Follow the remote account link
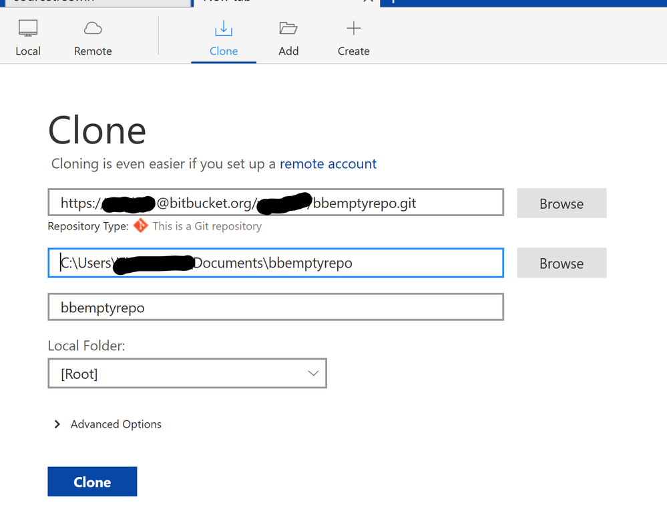The height and width of the screenshot is (529, 667). pyautogui.click(x=328, y=163)
